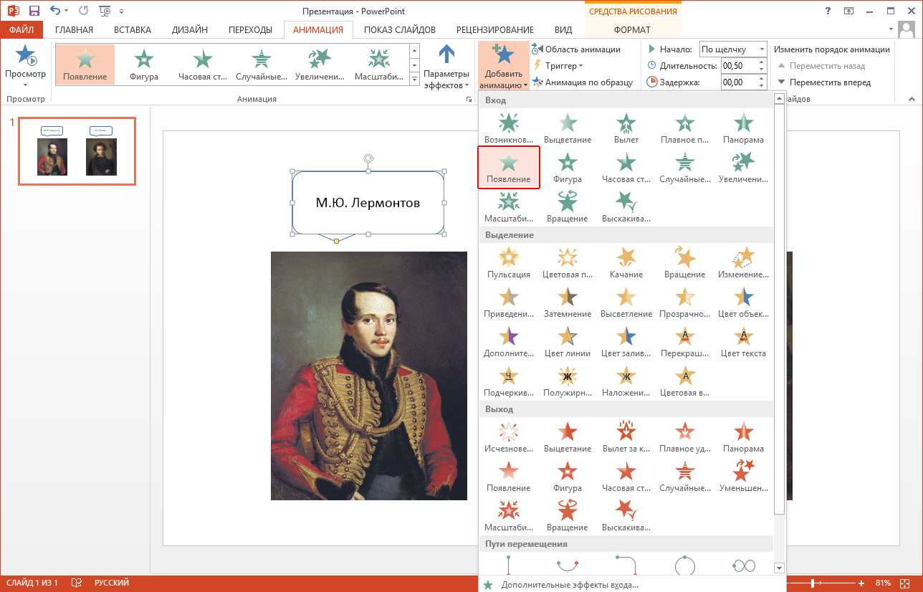Open Дополнительные эффекты входа link
923x592 pixels.
pyautogui.click(x=569, y=585)
